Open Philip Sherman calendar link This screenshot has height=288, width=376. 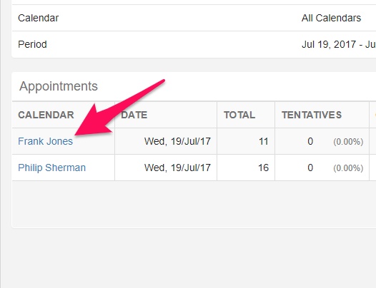click(x=51, y=168)
